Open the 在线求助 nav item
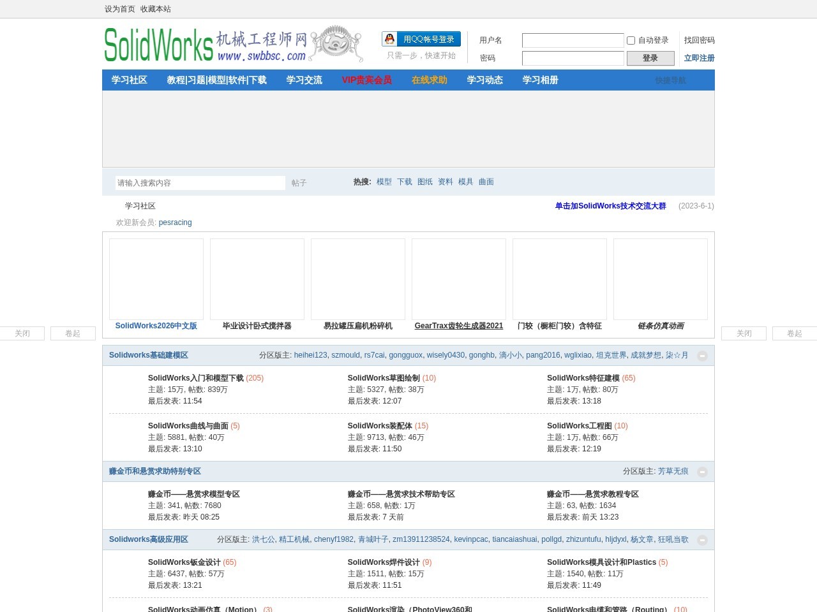This screenshot has width=817, height=612. pyautogui.click(x=430, y=80)
